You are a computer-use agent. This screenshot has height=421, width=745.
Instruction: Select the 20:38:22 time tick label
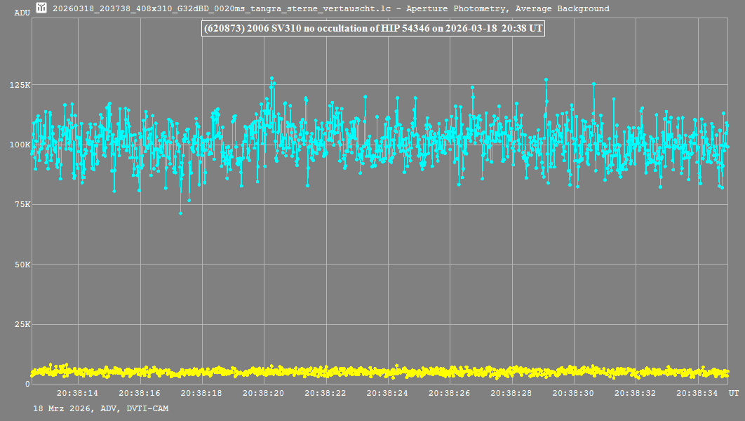[x=325, y=394]
